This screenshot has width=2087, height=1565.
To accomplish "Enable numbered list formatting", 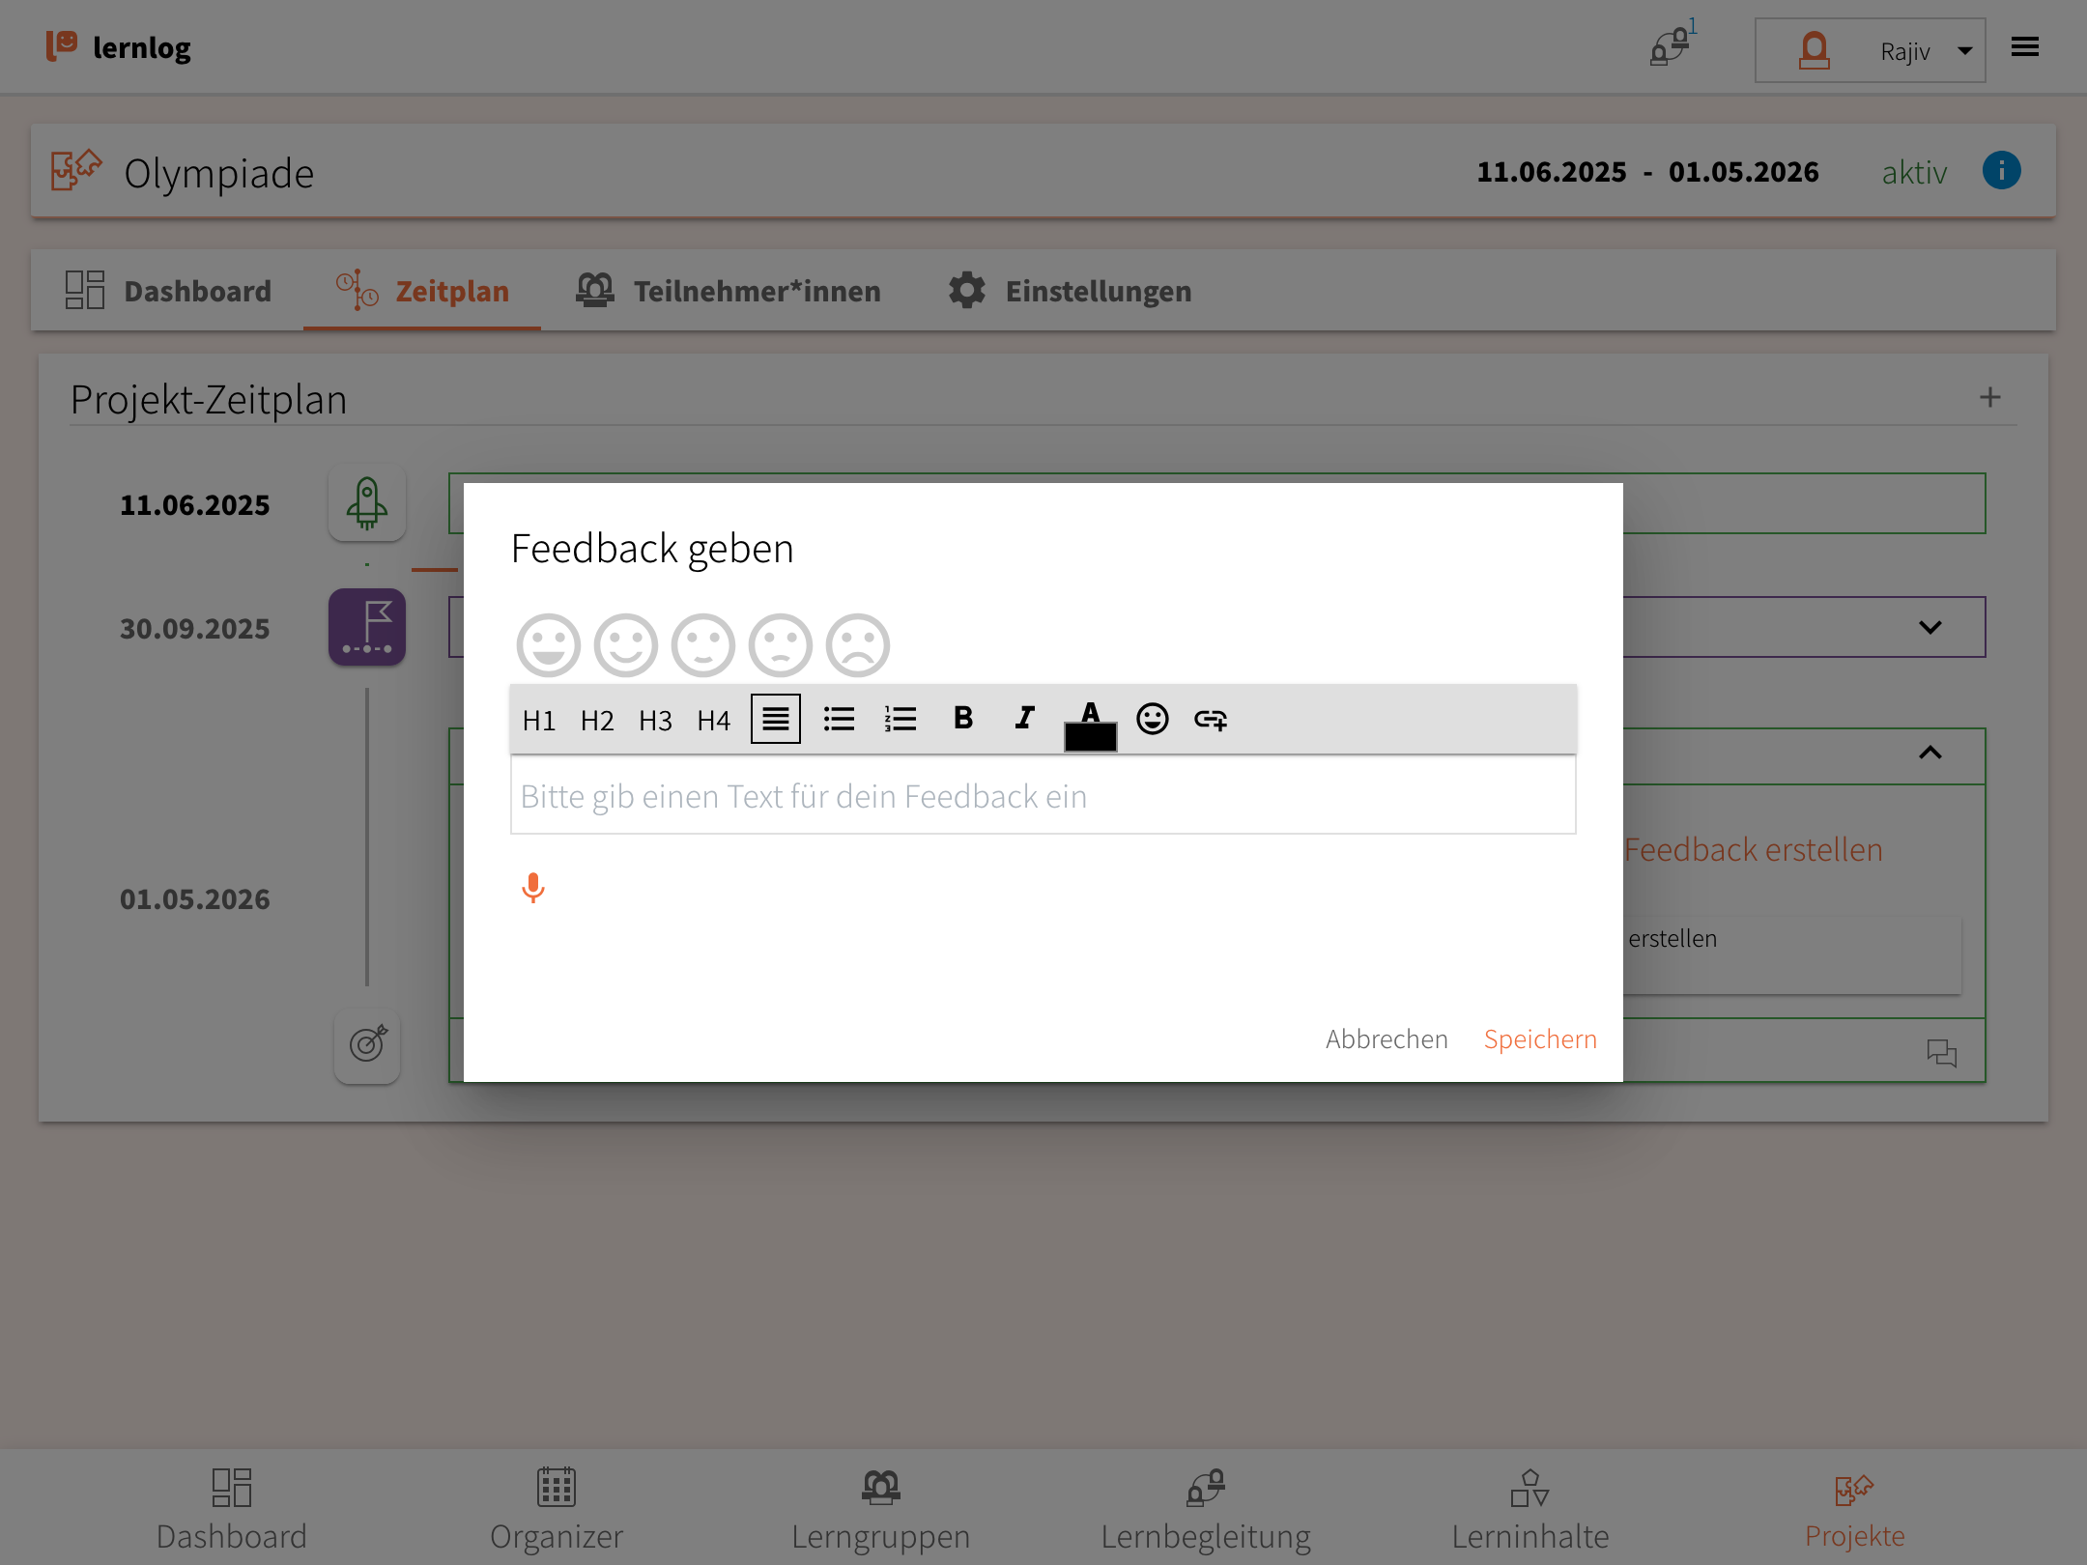I will coord(900,719).
